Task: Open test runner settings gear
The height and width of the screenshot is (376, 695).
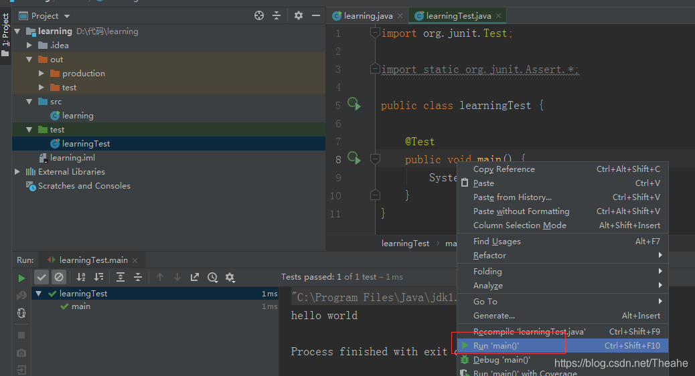Action: pos(230,277)
